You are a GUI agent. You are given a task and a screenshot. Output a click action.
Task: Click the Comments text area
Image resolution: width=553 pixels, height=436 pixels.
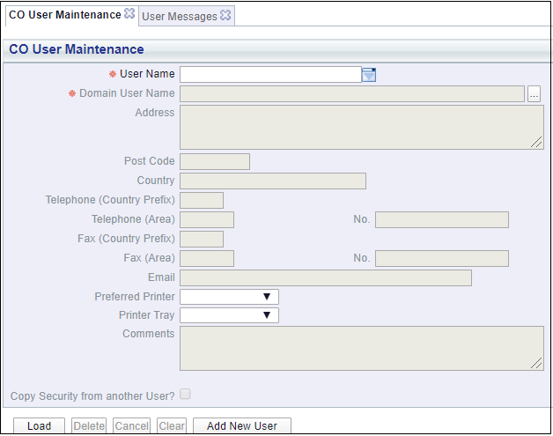362,348
